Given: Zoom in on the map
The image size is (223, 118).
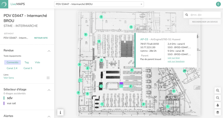Looking at the screenshot, I should tap(218, 91).
